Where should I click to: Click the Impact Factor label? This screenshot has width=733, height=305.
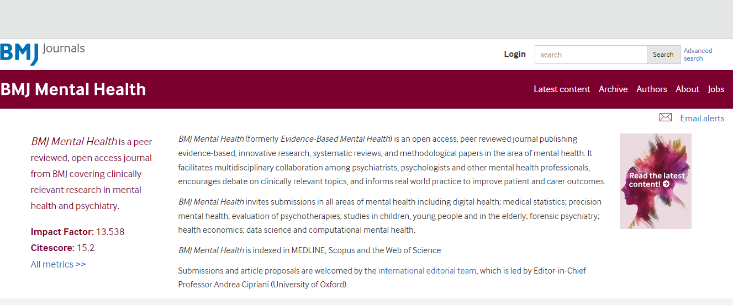(62, 232)
